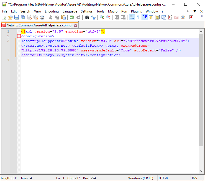Start macro recording with the red record button
205x181 pixels.
click(x=191, y=17)
